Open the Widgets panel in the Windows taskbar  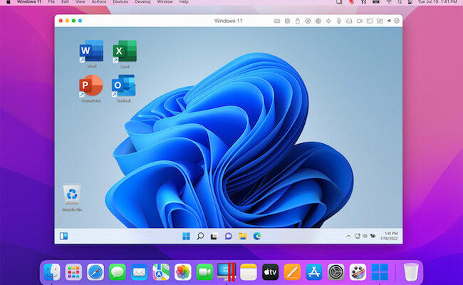coord(64,236)
